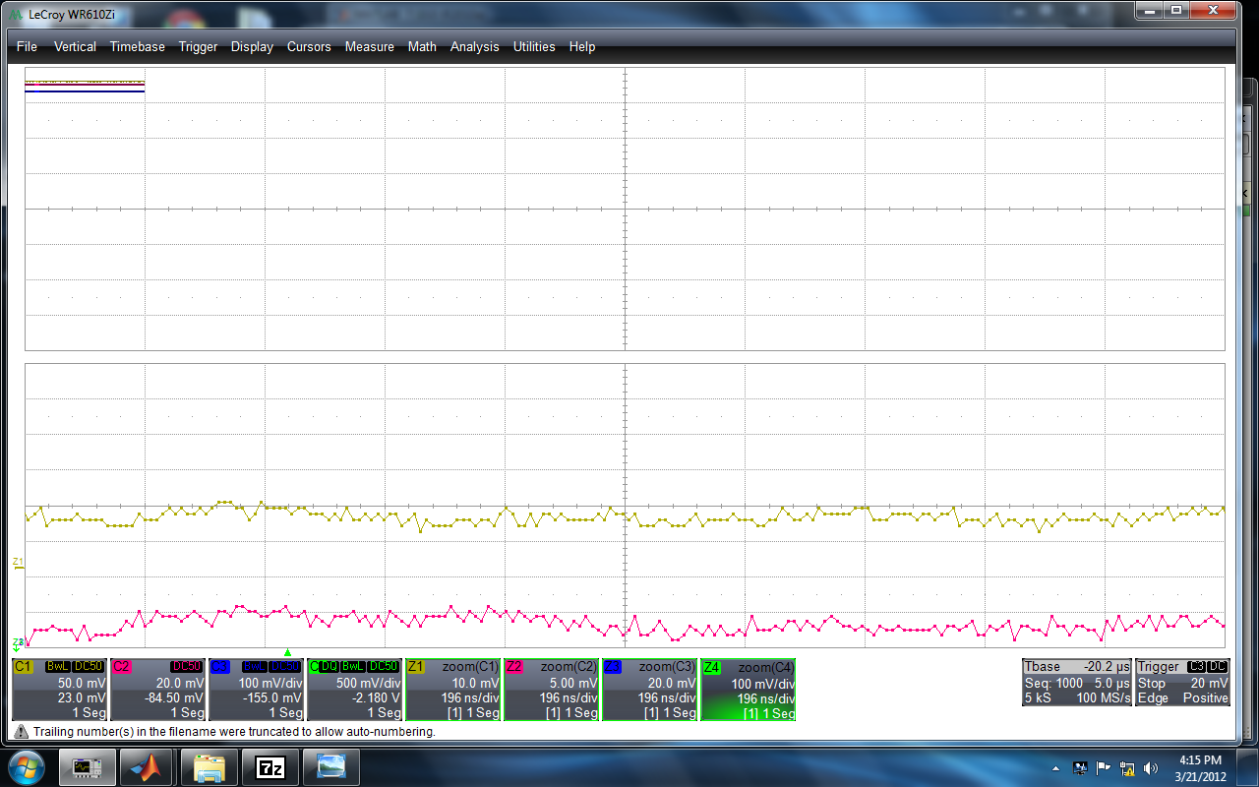Click the Z1 trace level marker on left edge
This screenshot has height=787, width=1259.
pyautogui.click(x=18, y=563)
